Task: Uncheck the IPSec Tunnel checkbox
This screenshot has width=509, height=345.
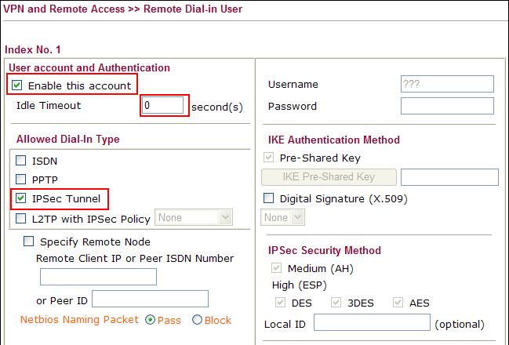Action: point(20,198)
